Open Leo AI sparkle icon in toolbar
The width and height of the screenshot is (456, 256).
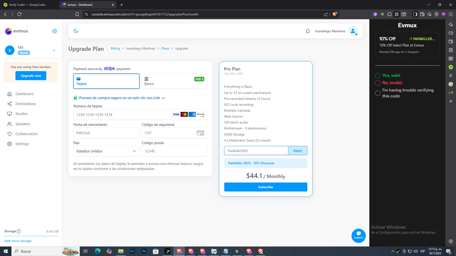point(429,14)
